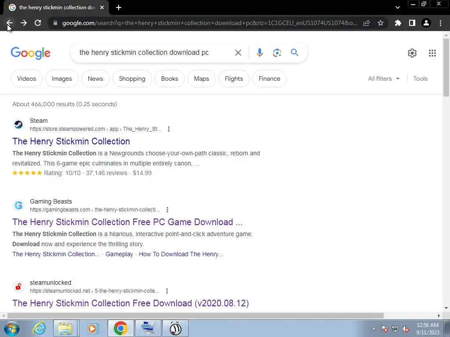Click the muted volume tray icon

pos(406,329)
